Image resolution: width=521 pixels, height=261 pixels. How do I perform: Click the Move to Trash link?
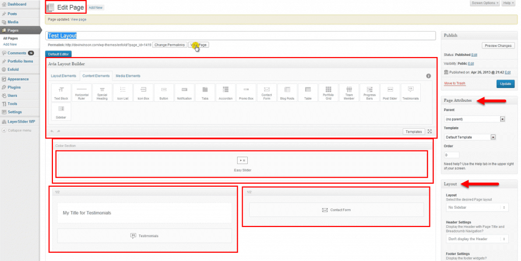click(455, 83)
